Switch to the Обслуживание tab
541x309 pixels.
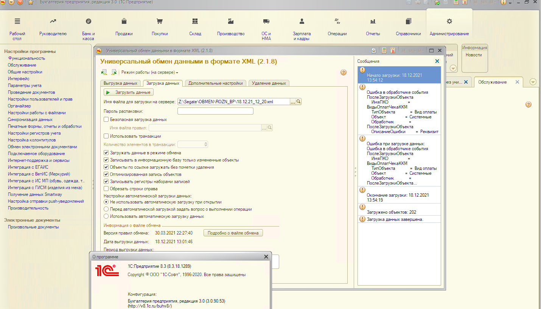492,82
